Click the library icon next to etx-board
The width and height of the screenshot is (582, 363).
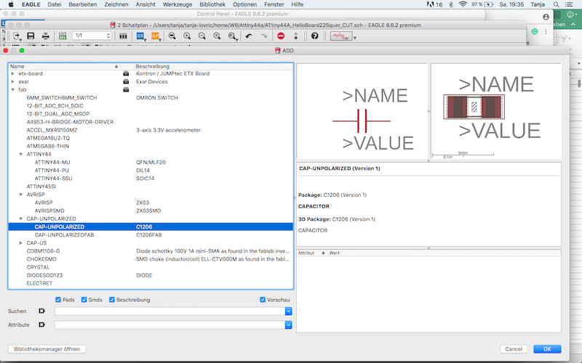click(126, 74)
